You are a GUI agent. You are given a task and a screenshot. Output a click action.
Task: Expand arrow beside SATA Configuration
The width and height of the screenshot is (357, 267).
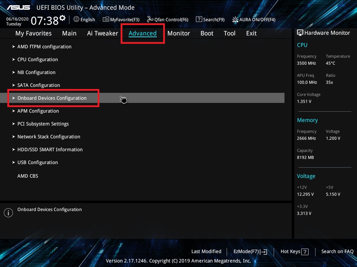click(x=14, y=85)
